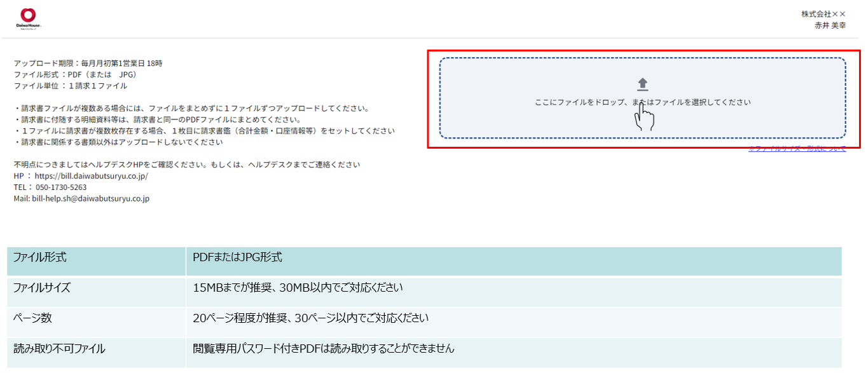Click the 15MBまでが推奨 file size cell
The image size is (866, 373).
pos(298,288)
